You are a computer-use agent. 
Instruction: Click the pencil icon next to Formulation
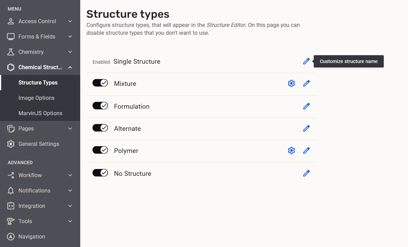(306, 106)
